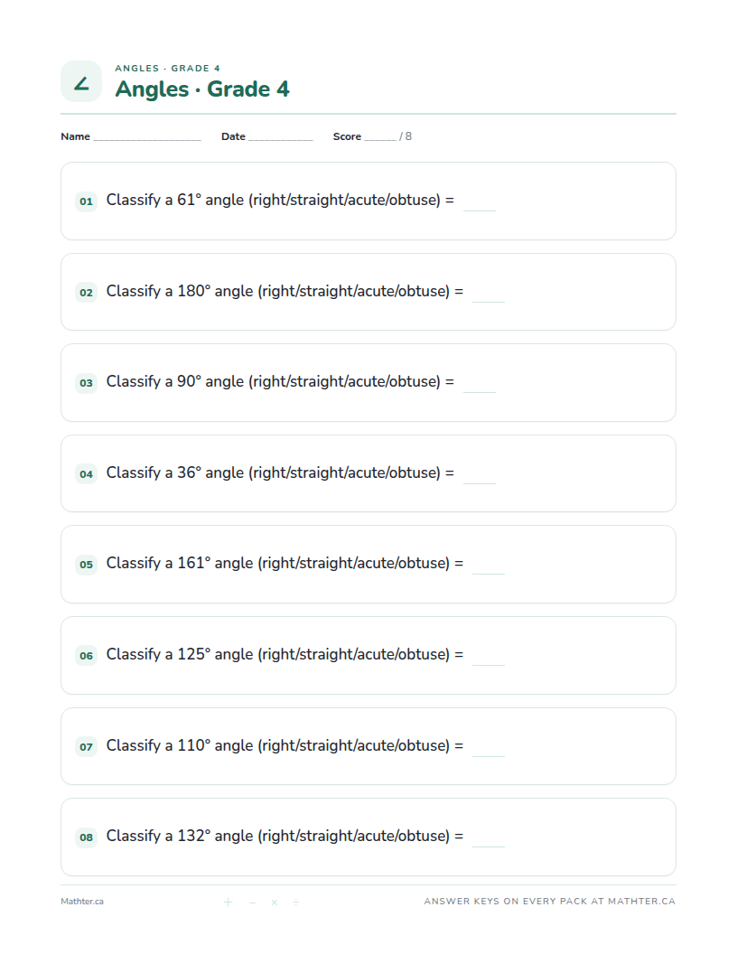Click the Date blank line
This screenshot has height=954, width=737.
point(280,139)
